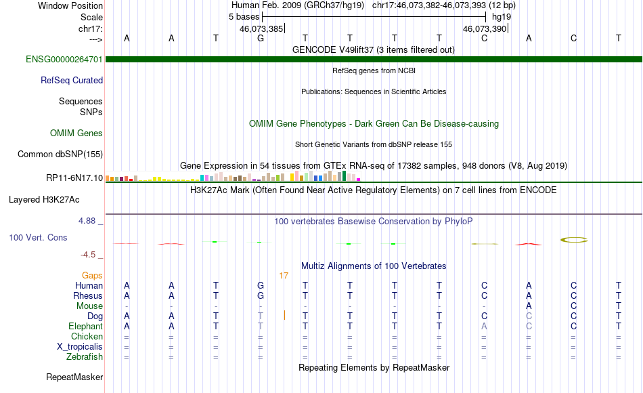Click the RefSeq genes from NCBI title
The width and height of the screenshot is (643, 393).
(374, 71)
